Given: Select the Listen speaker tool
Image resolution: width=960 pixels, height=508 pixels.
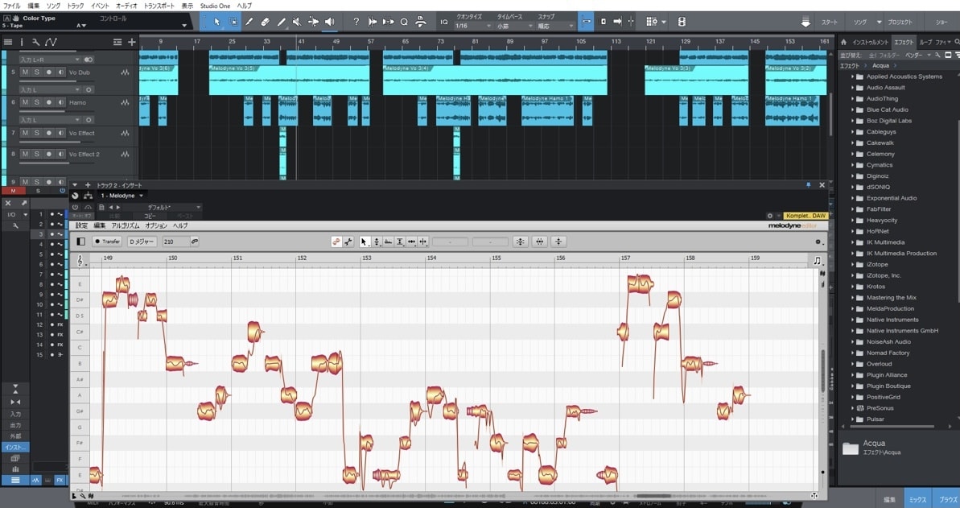Looking at the screenshot, I should (x=329, y=22).
